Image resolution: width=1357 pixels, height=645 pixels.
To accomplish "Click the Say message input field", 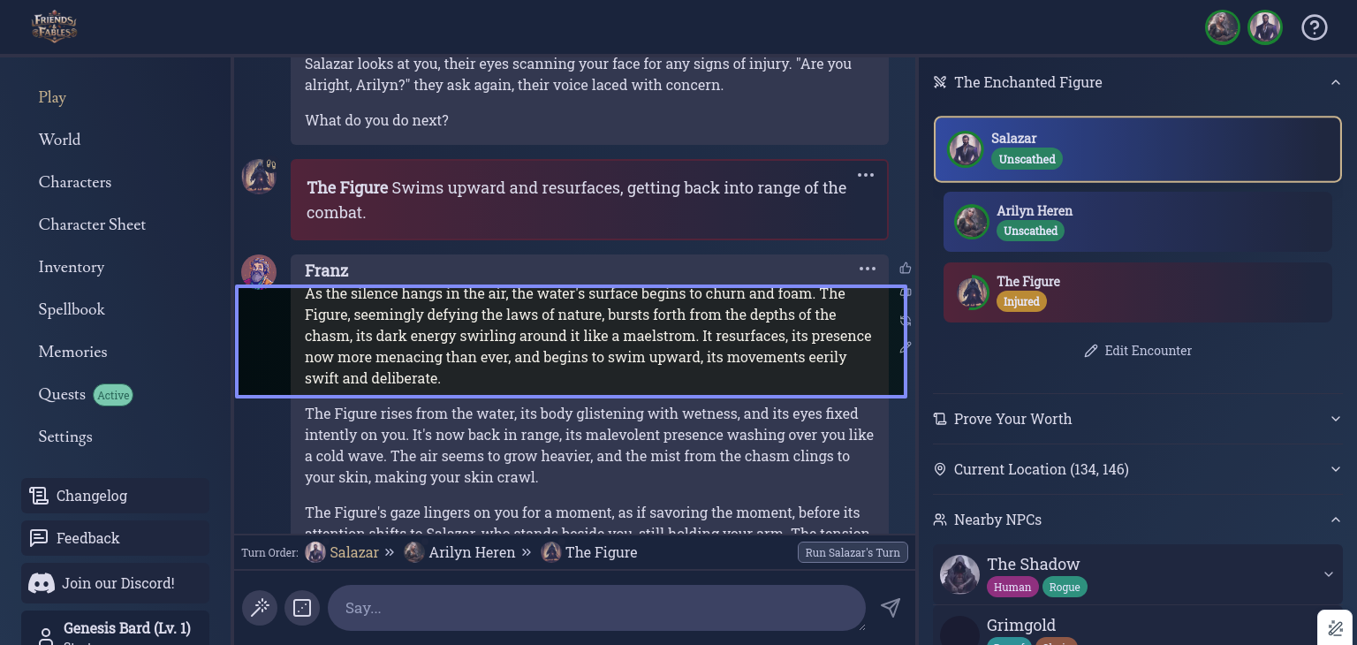I will [596, 608].
